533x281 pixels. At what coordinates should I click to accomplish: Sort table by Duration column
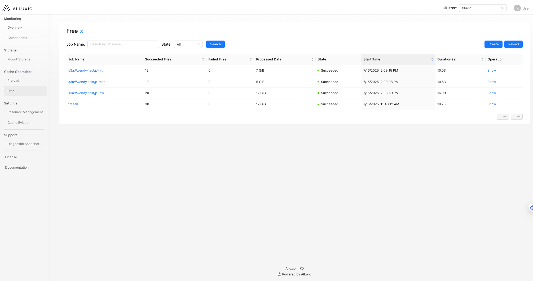(482, 59)
